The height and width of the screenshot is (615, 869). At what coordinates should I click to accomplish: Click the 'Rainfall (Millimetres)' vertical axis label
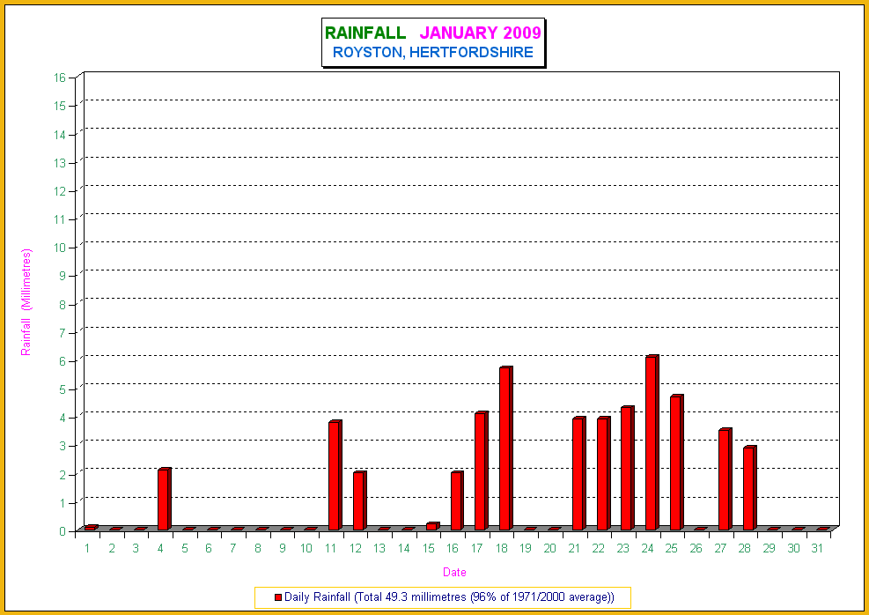click(26, 302)
